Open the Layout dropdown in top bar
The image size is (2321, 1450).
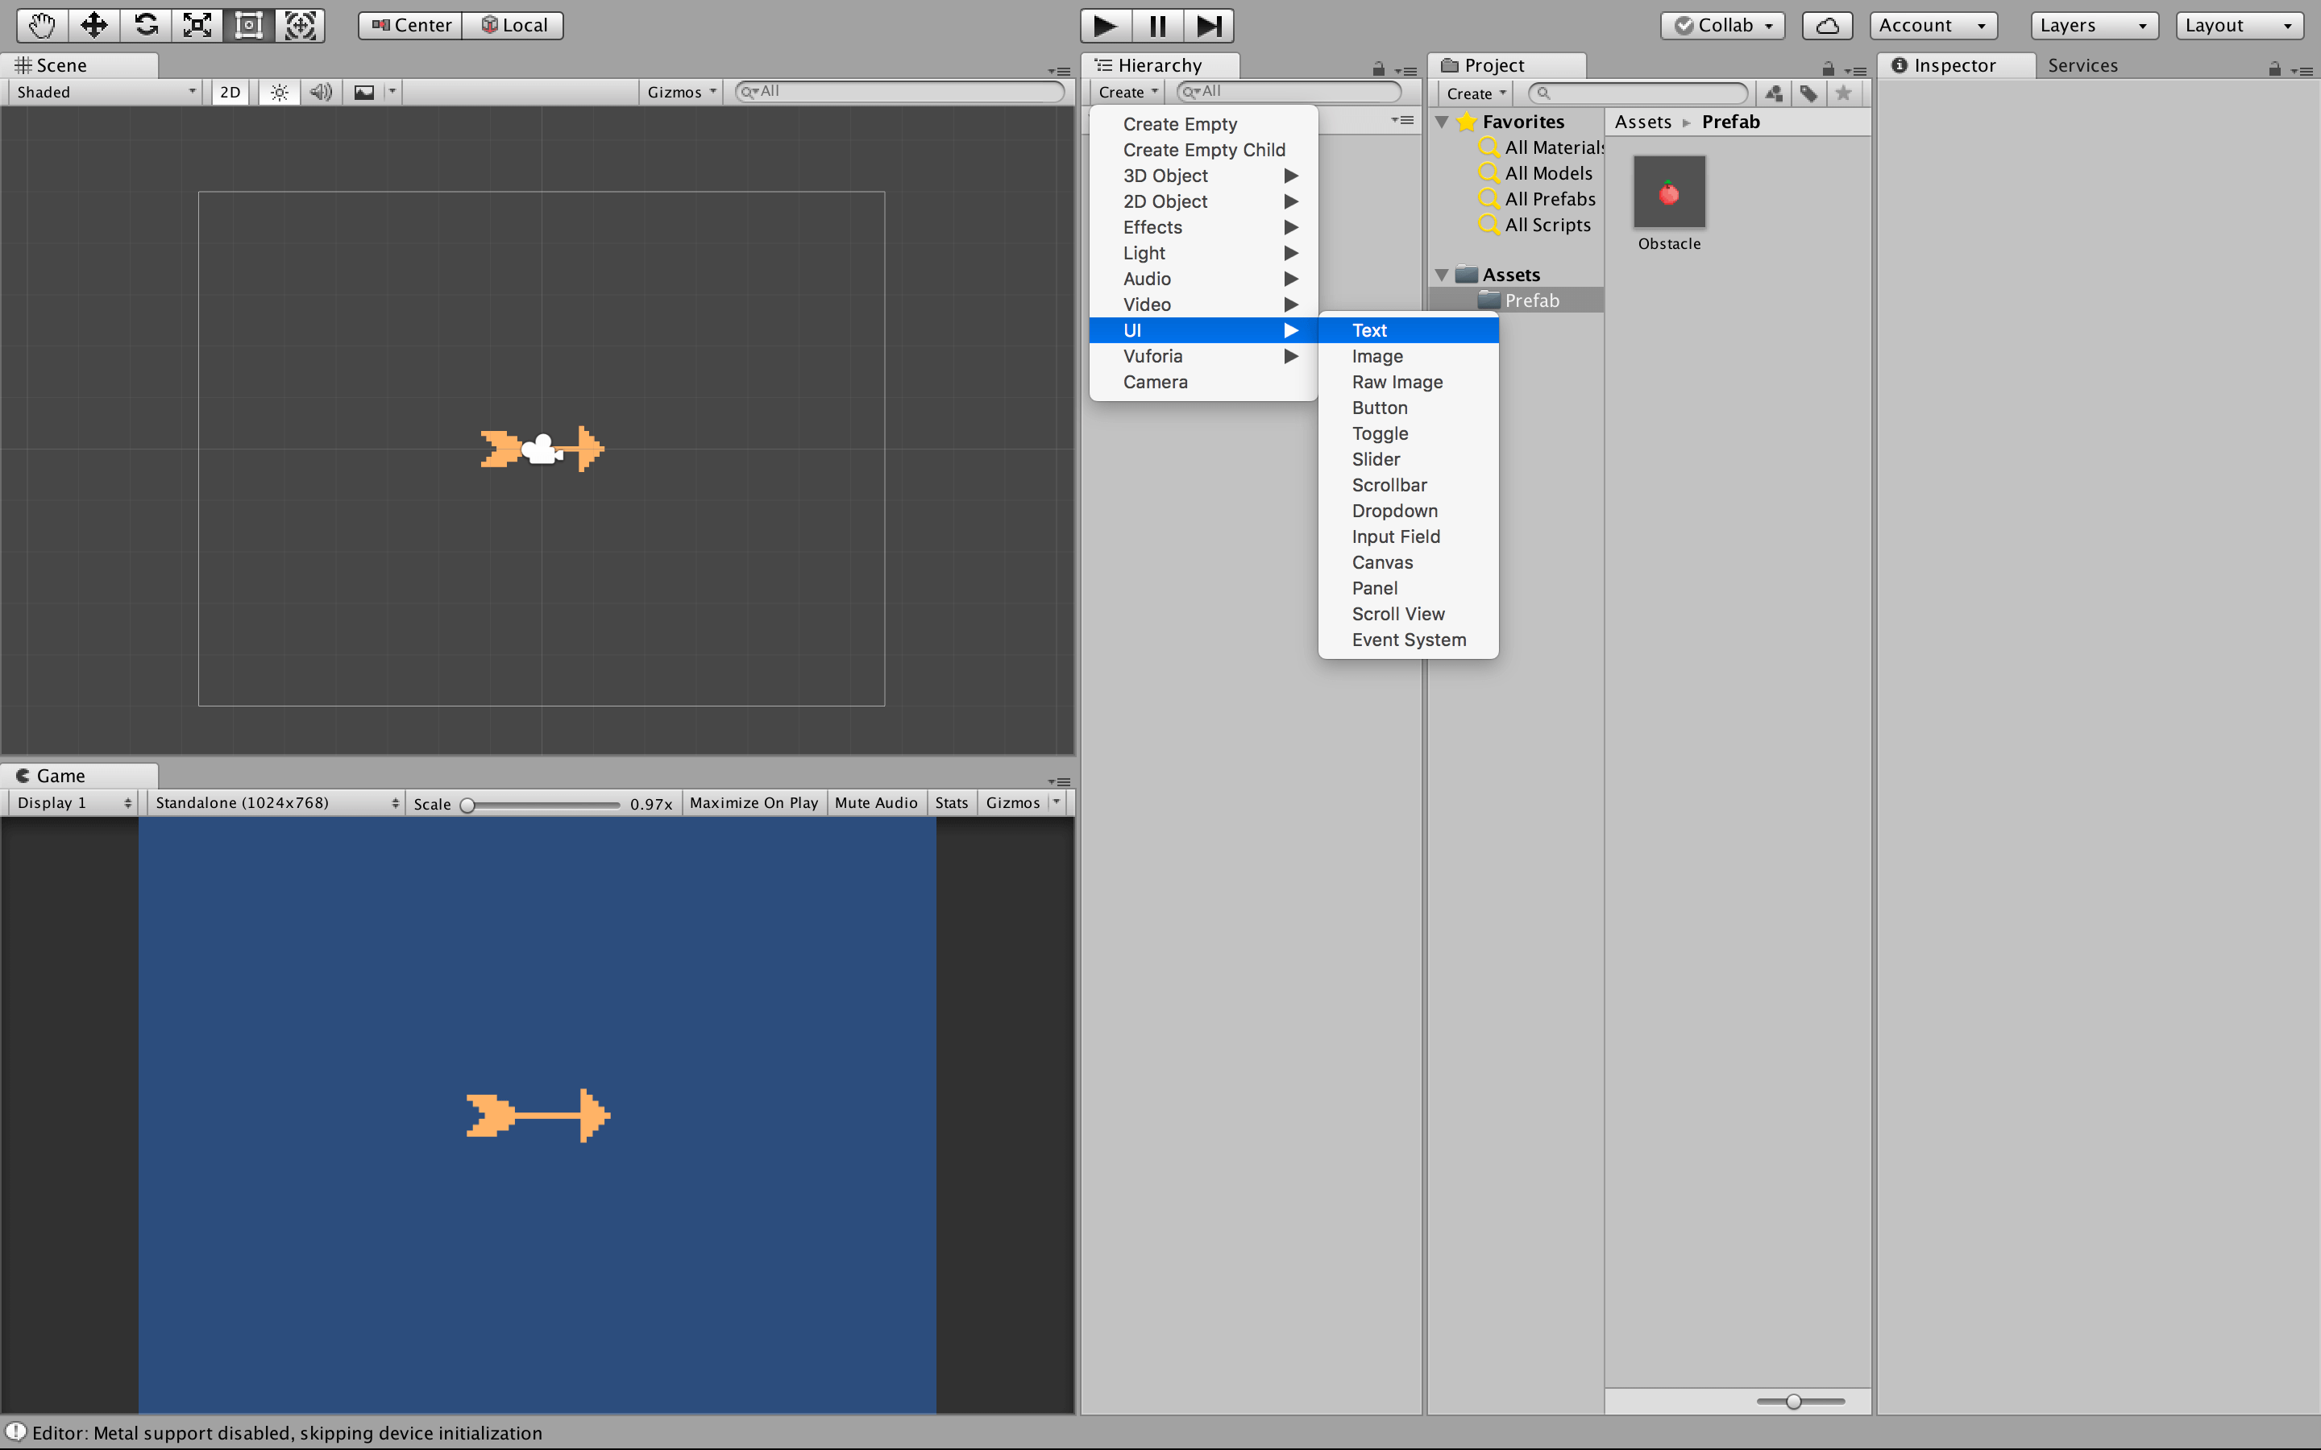click(x=2240, y=23)
